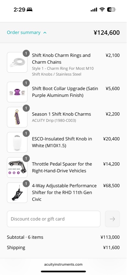
Task: Select the Performance Shifter product image
Action: (17, 192)
